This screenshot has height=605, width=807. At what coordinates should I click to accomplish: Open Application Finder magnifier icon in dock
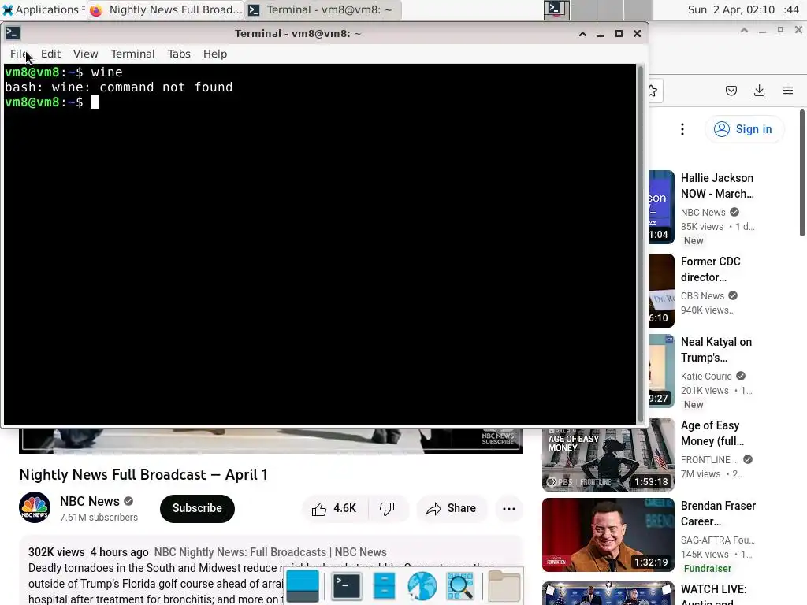(x=460, y=586)
